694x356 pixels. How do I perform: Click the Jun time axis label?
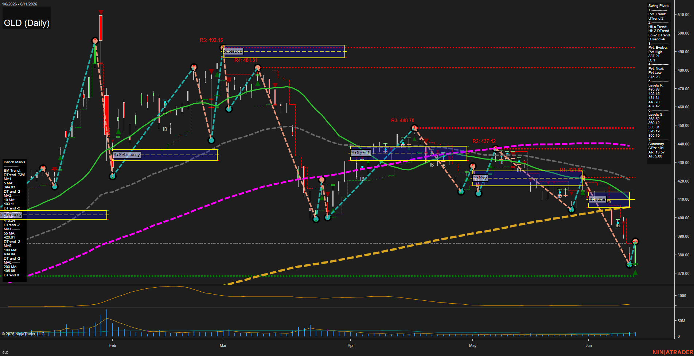coord(589,345)
